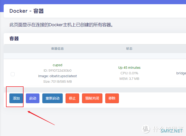Click the 启动 (Start) button

tap(33, 98)
